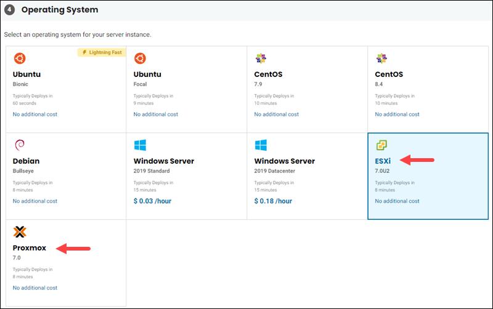493x309 pixels.
Task: Click the Debian swirl logo icon
Action: (19, 145)
